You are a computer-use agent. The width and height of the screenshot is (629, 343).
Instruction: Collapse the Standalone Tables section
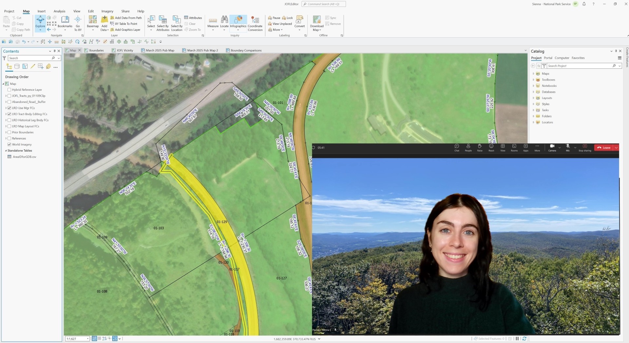pyautogui.click(x=6, y=151)
